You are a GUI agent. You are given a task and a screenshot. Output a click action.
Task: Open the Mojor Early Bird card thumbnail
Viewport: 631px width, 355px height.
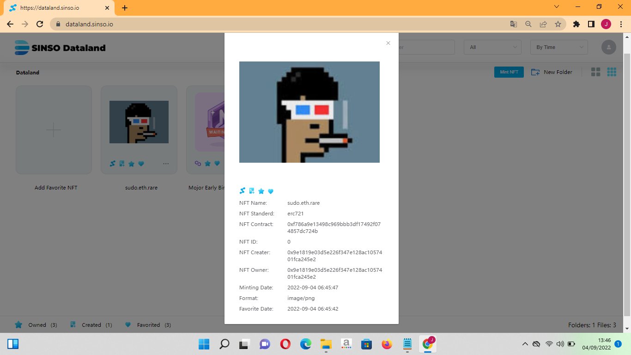210,122
